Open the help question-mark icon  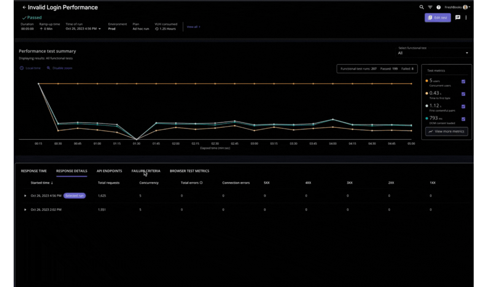tap(439, 7)
